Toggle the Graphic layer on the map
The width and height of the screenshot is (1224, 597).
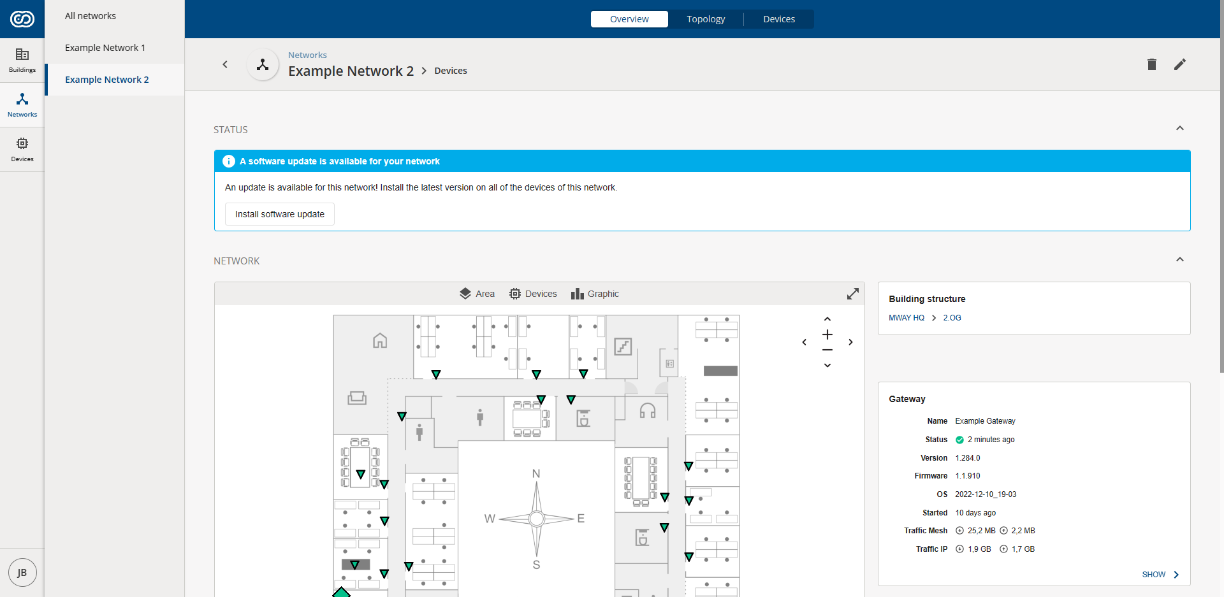coord(595,294)
